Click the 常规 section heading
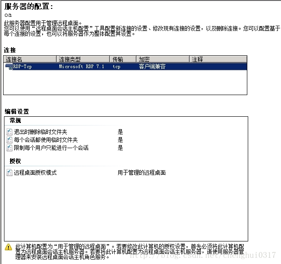Viewport: 281px width, 264px height. point(15,121)
